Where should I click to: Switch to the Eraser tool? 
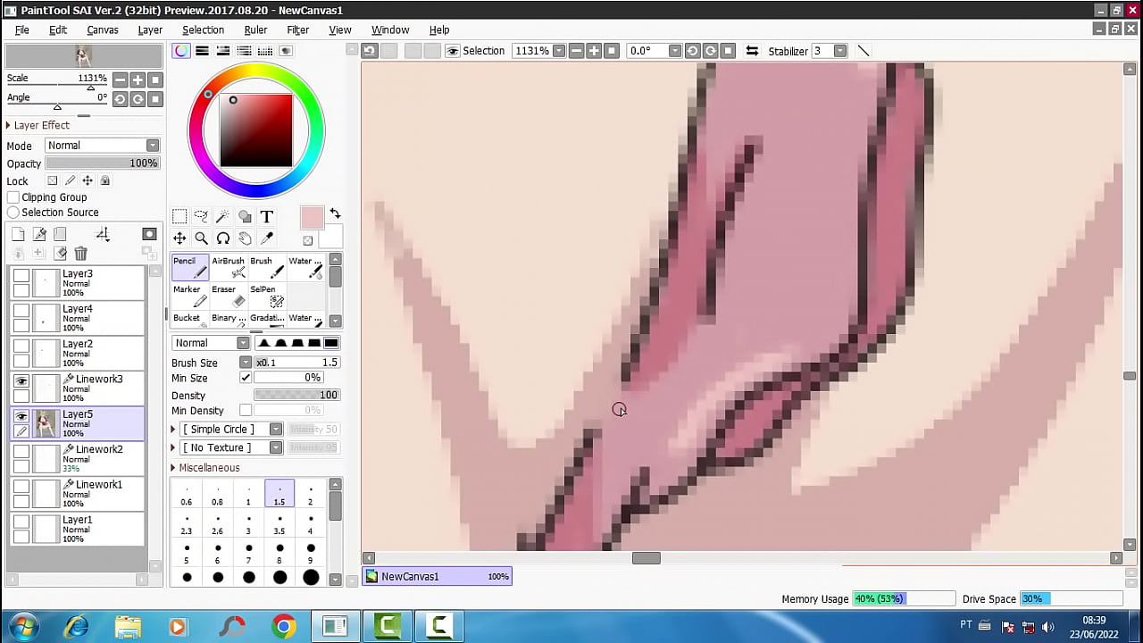pos(224,294)
